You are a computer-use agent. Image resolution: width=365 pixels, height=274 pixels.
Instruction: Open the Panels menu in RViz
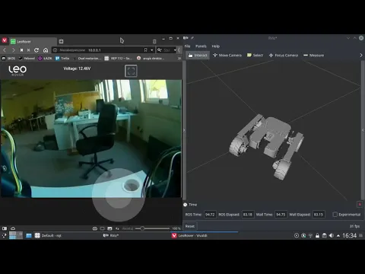pos(201,46)
